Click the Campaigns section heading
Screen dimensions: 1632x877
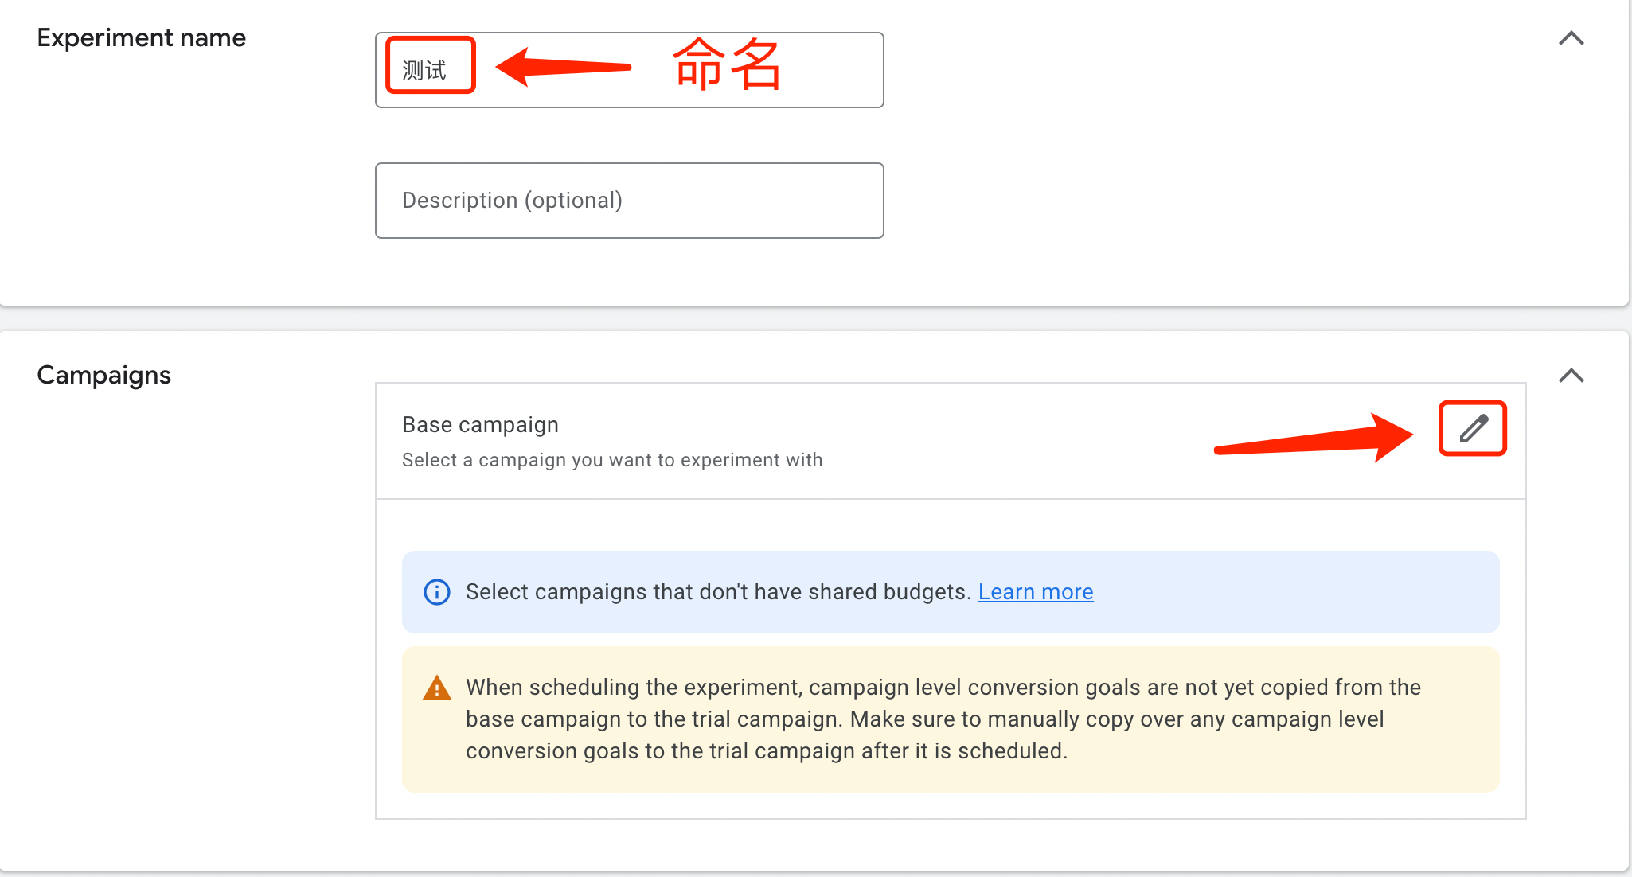coord(103,375)
